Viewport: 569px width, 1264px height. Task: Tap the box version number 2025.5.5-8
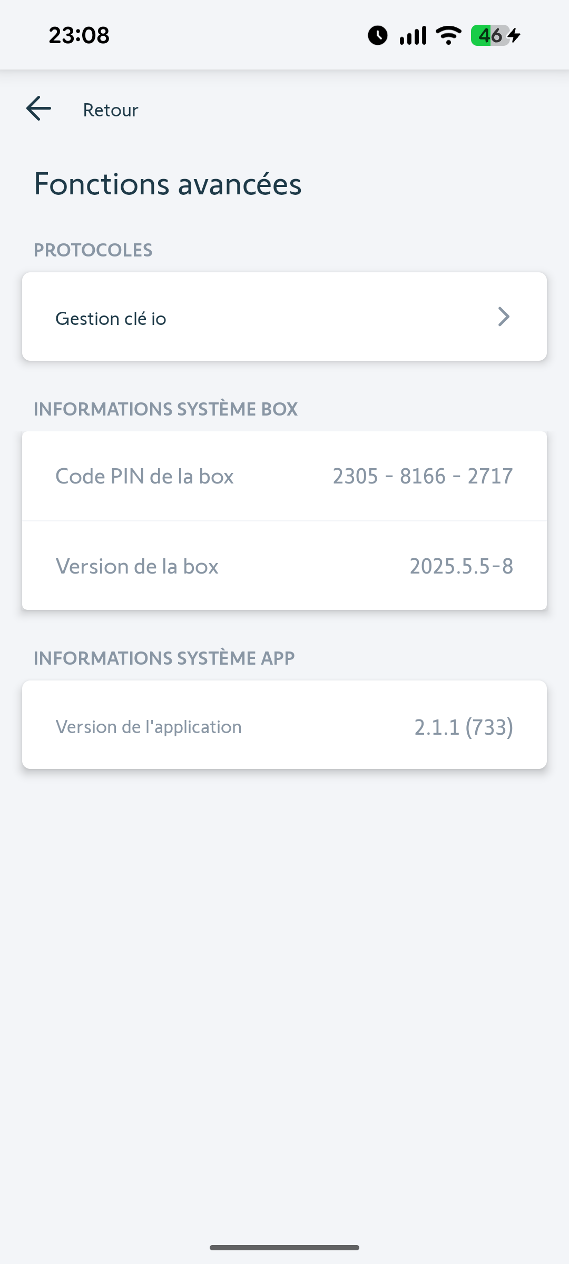[x=461, y=567]
